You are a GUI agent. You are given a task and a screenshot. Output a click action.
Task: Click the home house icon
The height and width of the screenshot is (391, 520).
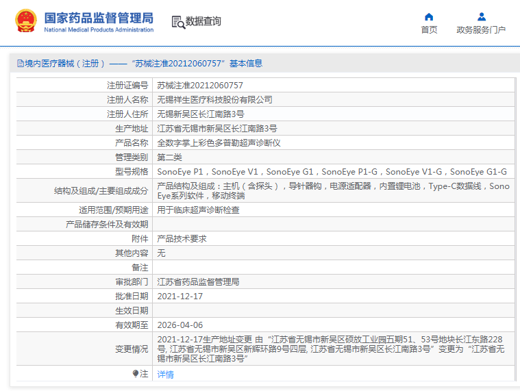click(429, 16)
